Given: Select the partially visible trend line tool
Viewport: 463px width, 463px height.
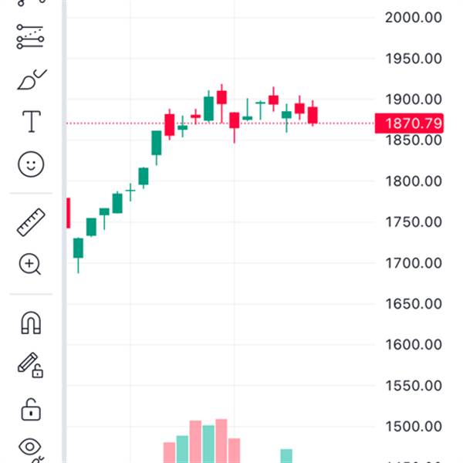Looking at the screenshot, I should coord(31,3).
